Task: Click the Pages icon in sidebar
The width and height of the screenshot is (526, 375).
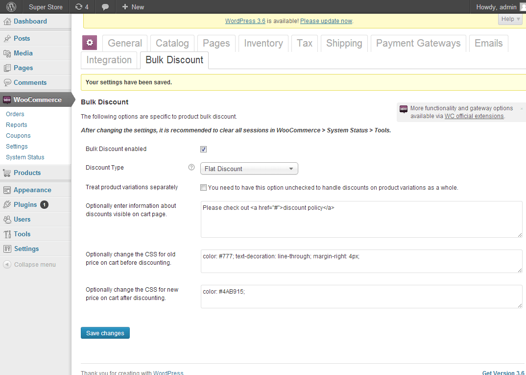Action: point(7,68)
